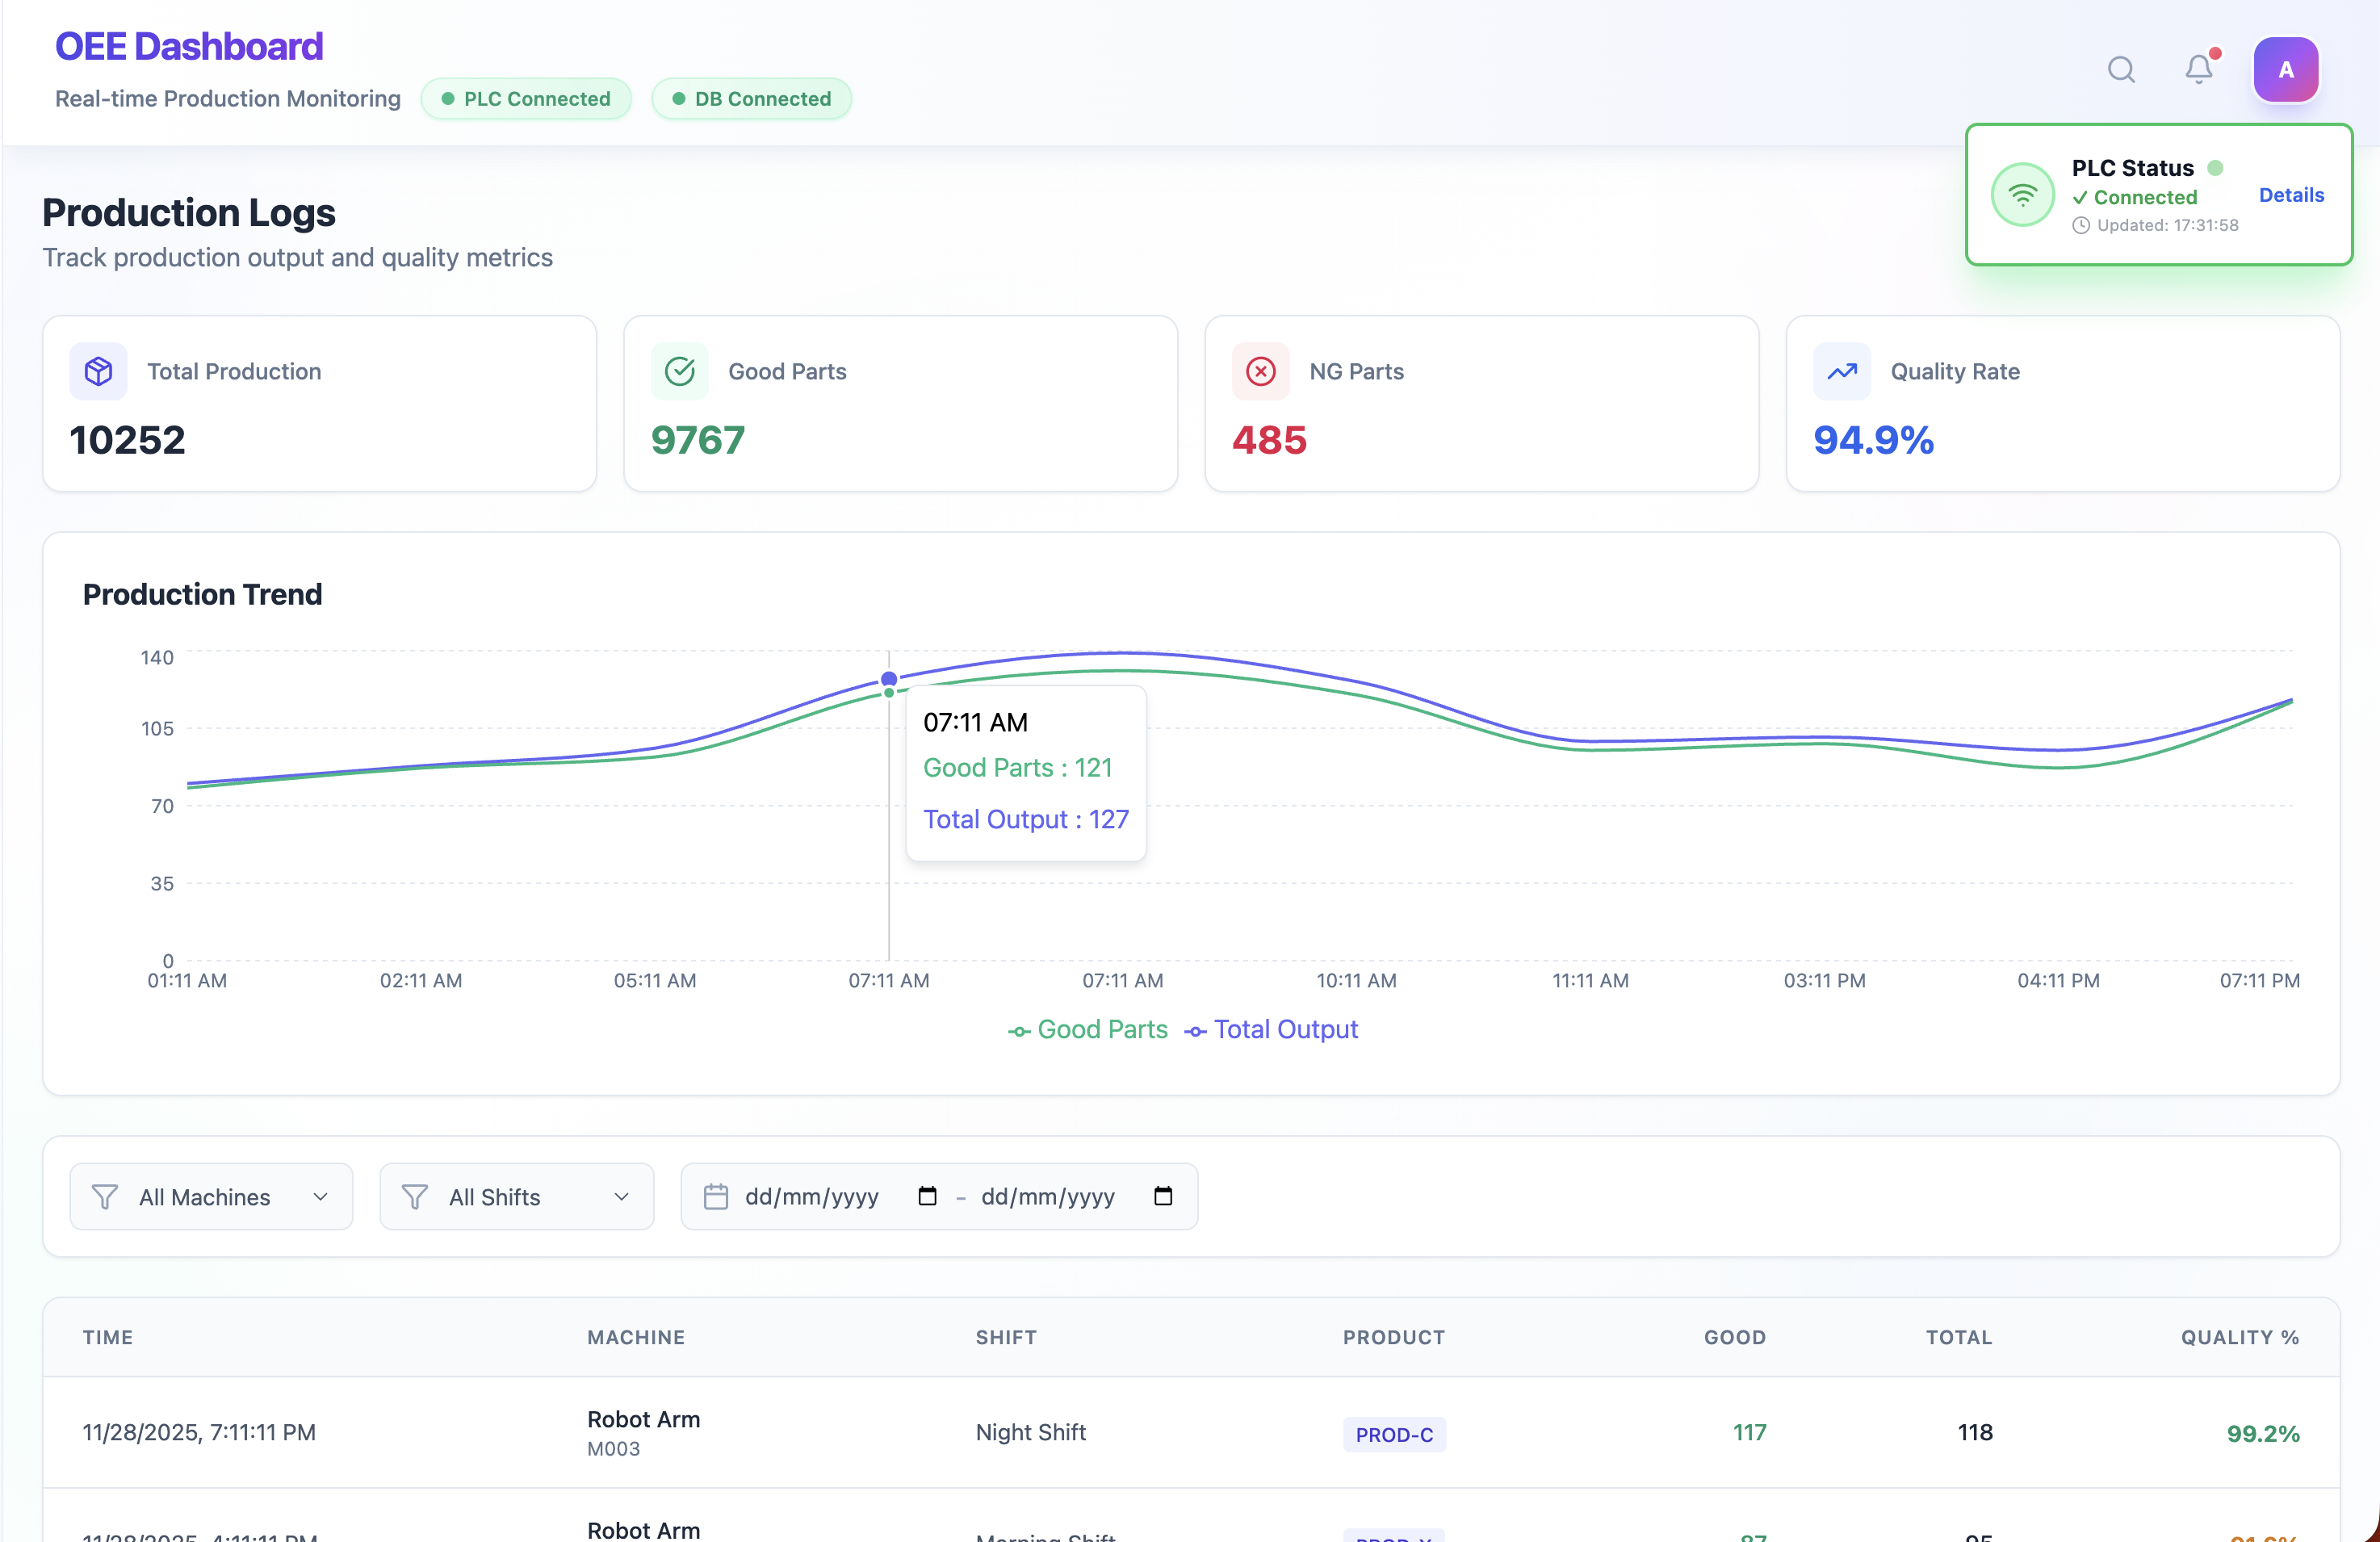The width and height of the screenshot is (2380, 1542).
Task: Click the NG Parts cross icon
Action: [1260, 371]
